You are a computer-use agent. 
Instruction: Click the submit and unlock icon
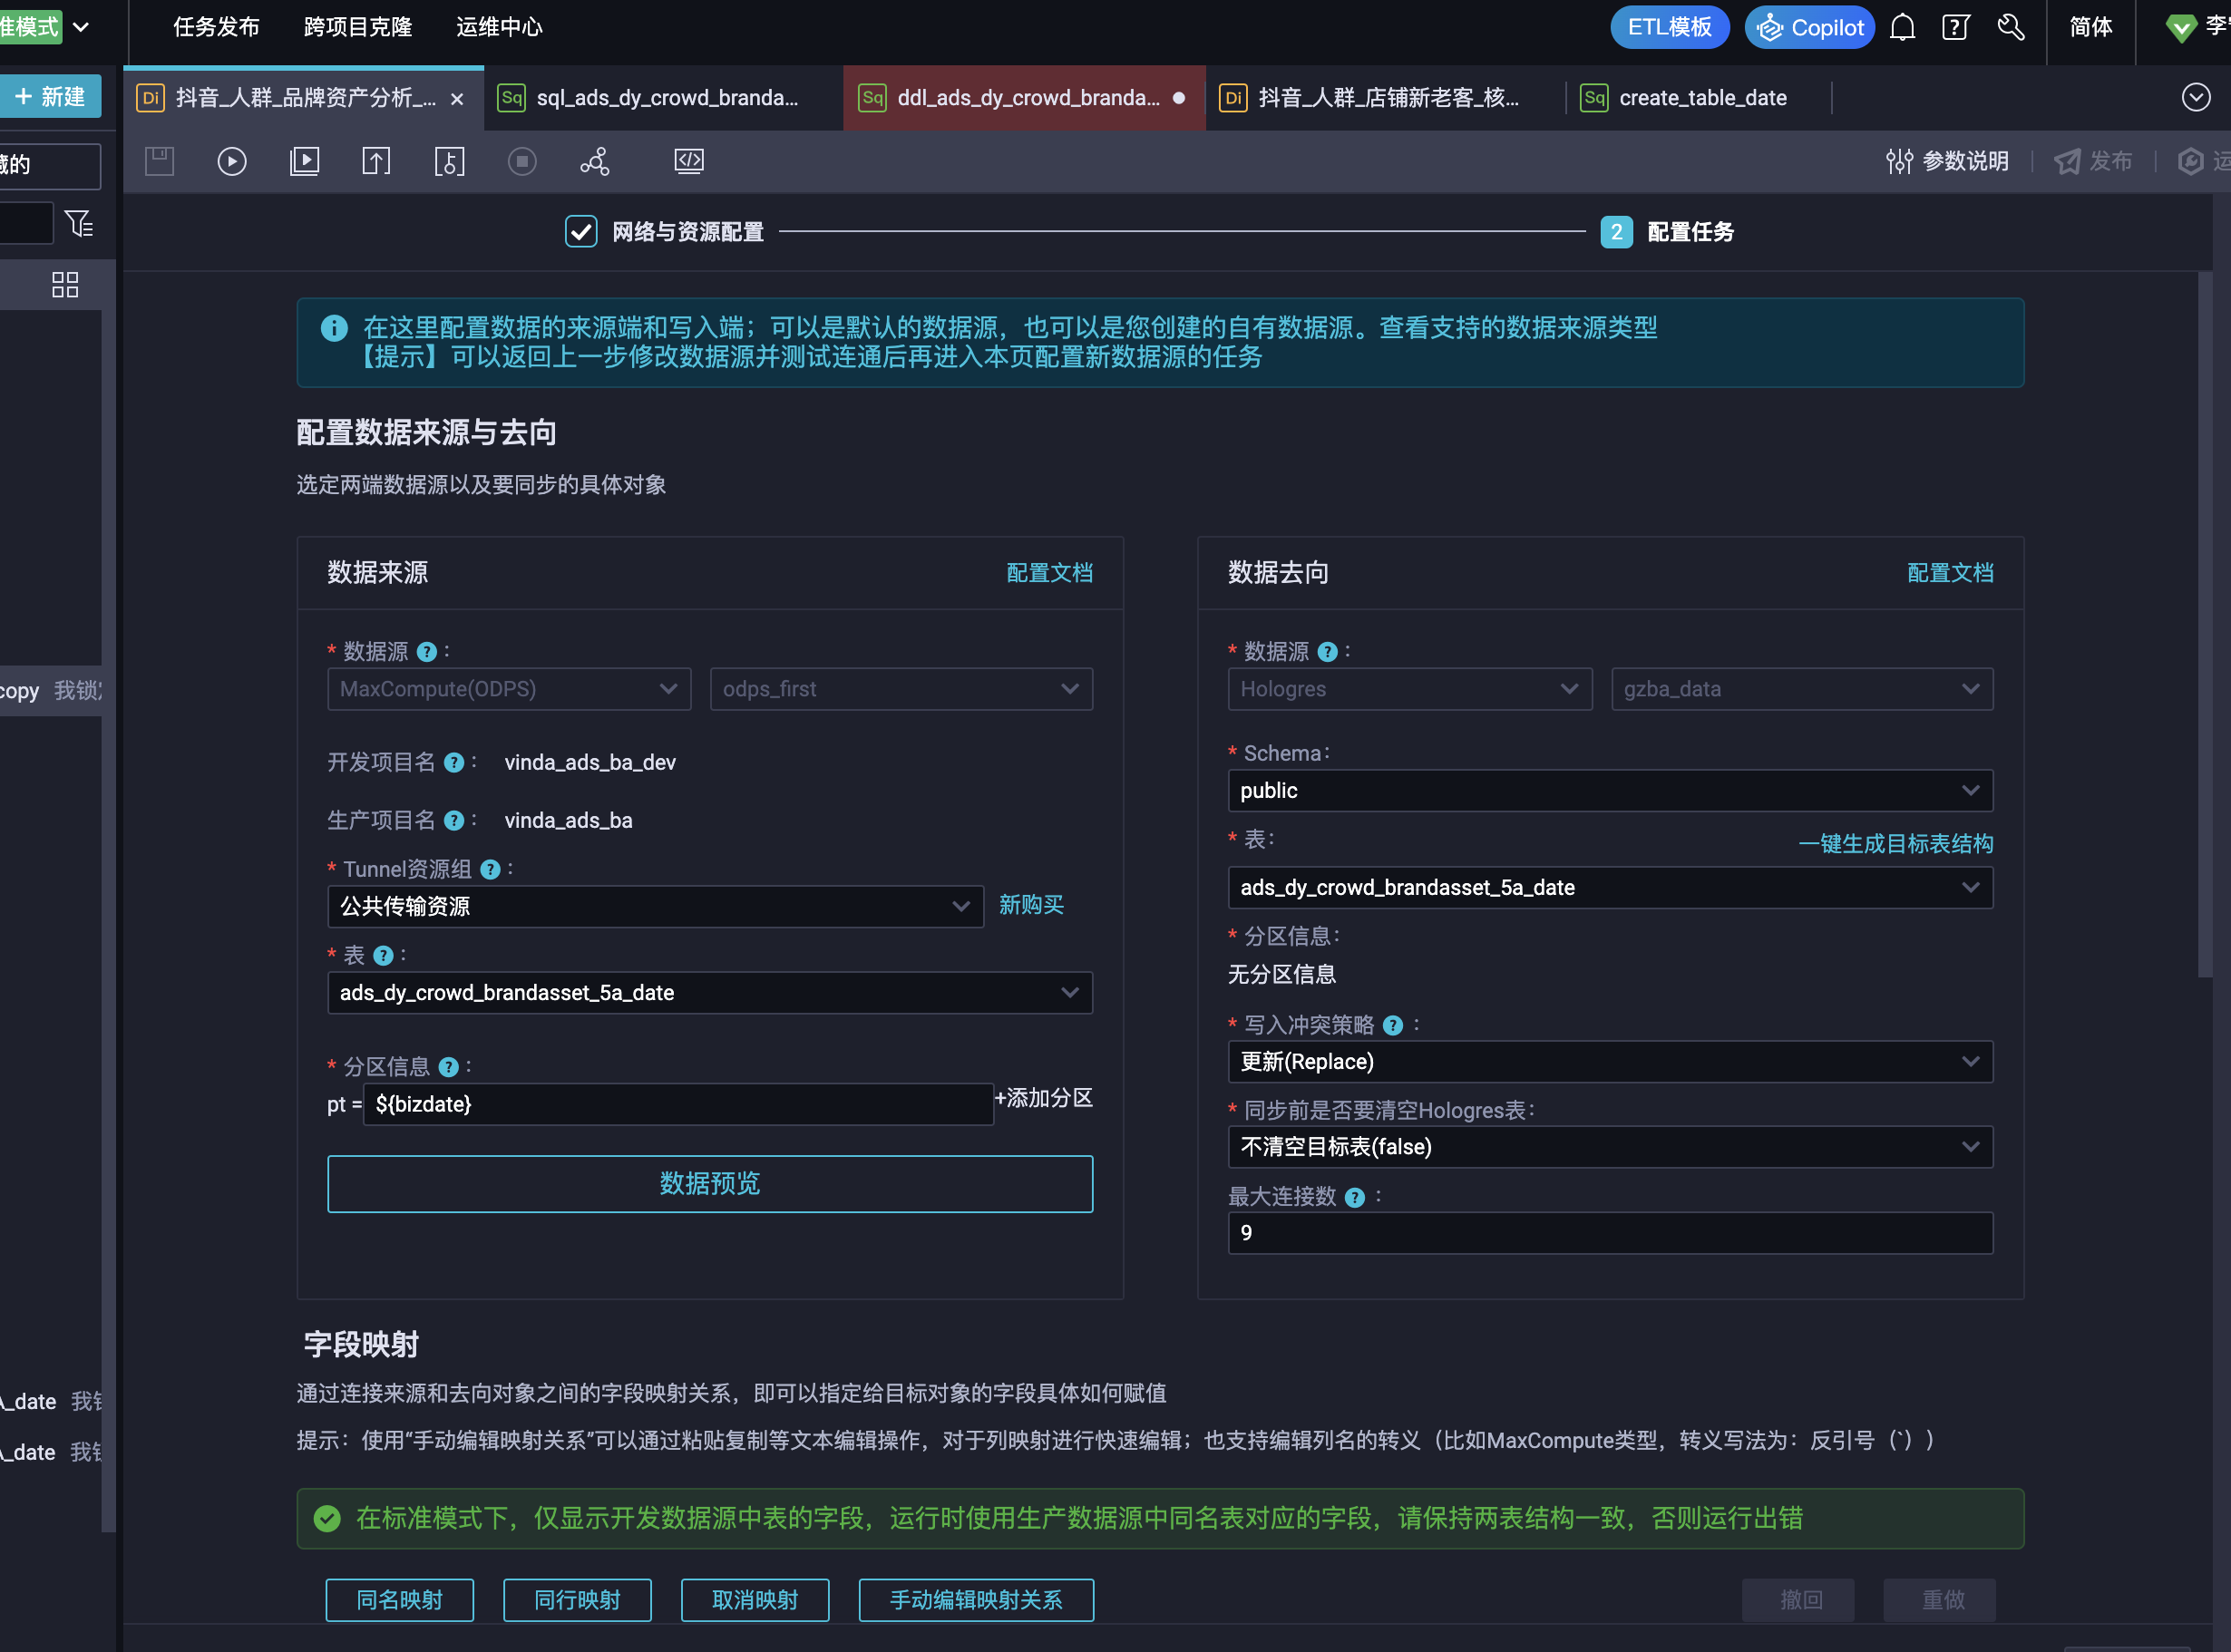click(449, 161)
